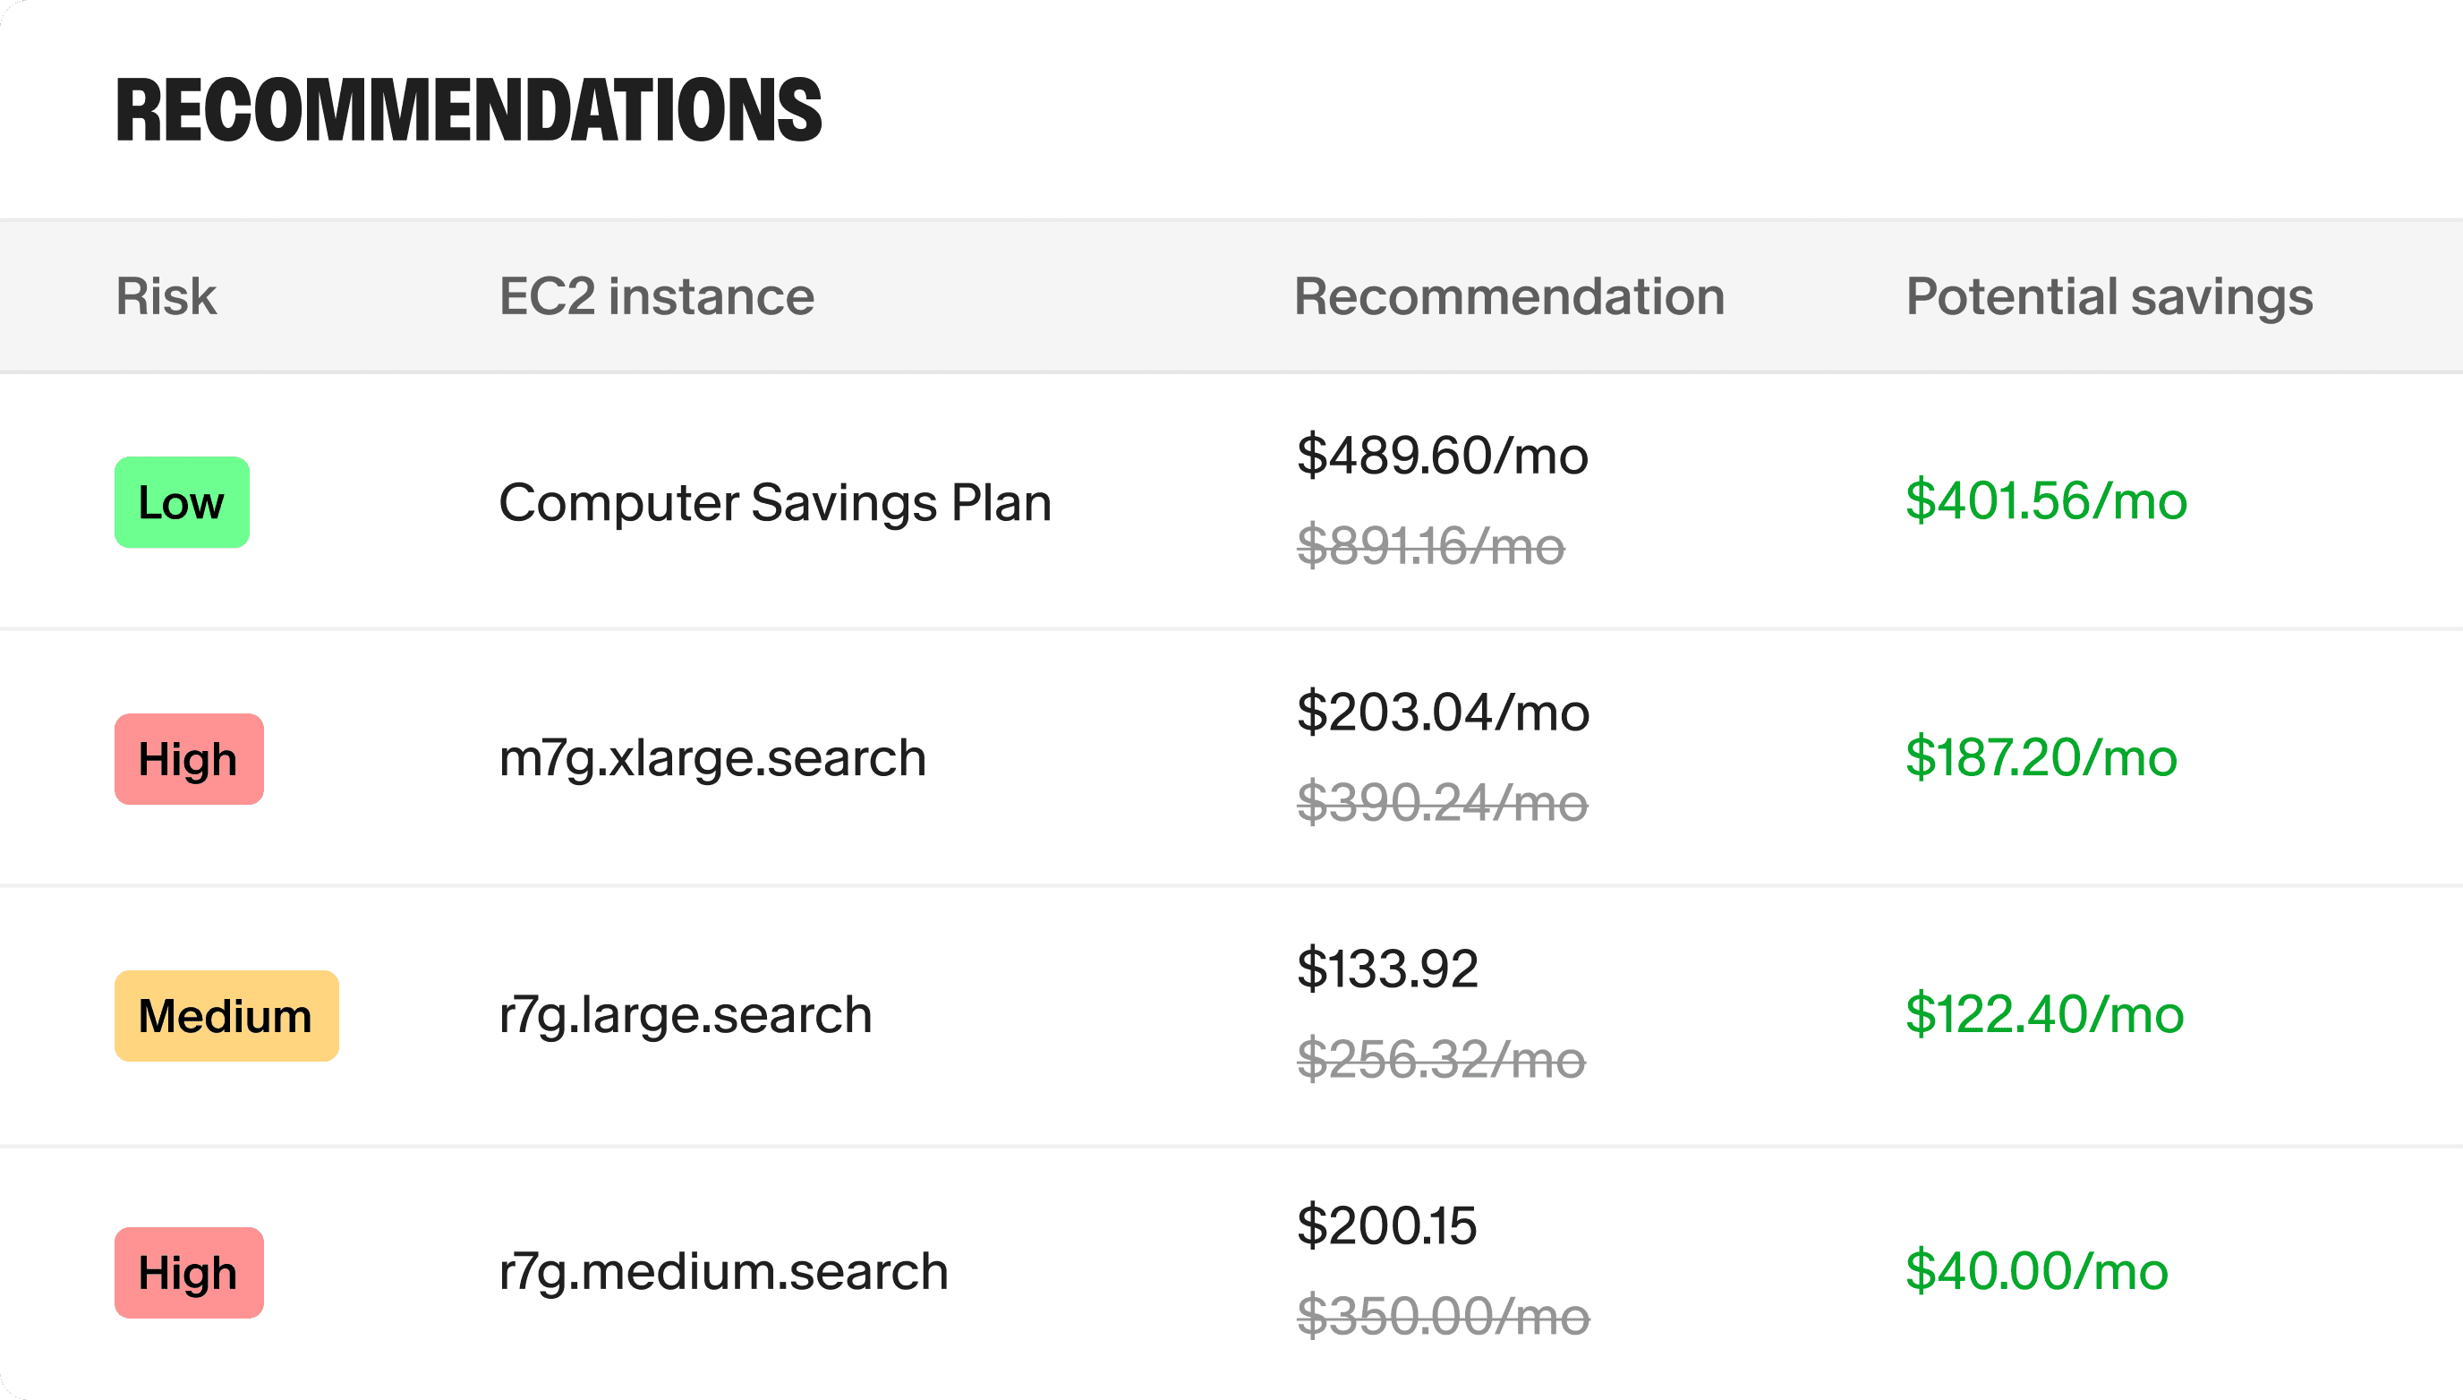The height and width of the screenshot is (1400, 2463).
Task: Select the $122.40/mo savings amount
Action: (2044, 1014)
